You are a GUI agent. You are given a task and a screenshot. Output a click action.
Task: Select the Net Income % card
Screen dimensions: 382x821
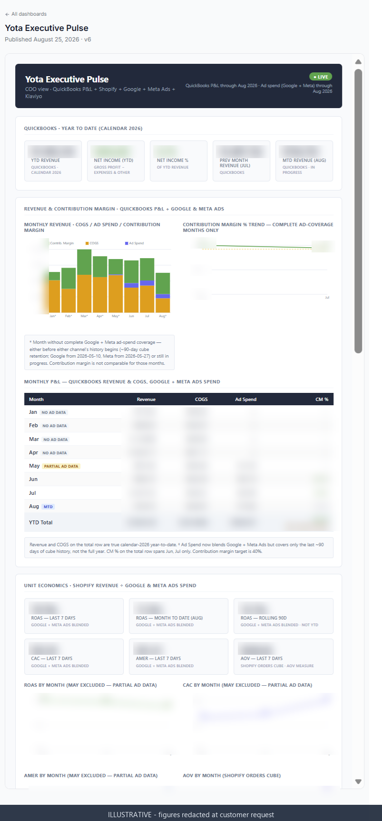click(x=178, y=161)
